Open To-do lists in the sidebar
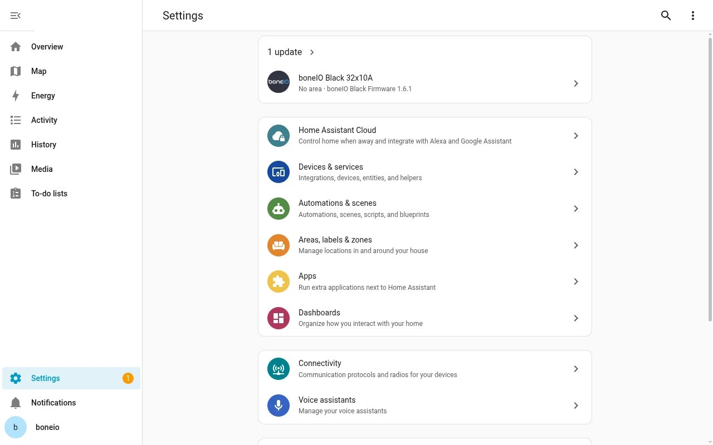Viewport: 713px width, 445px height. click(71, 194)
